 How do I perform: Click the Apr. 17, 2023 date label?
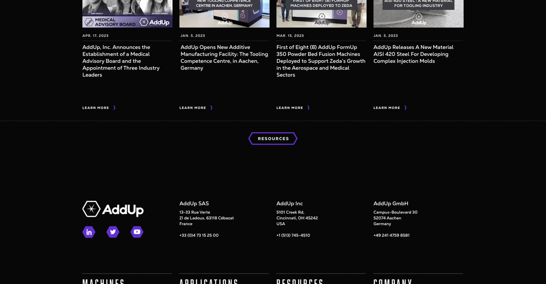[x=95, y=36]
